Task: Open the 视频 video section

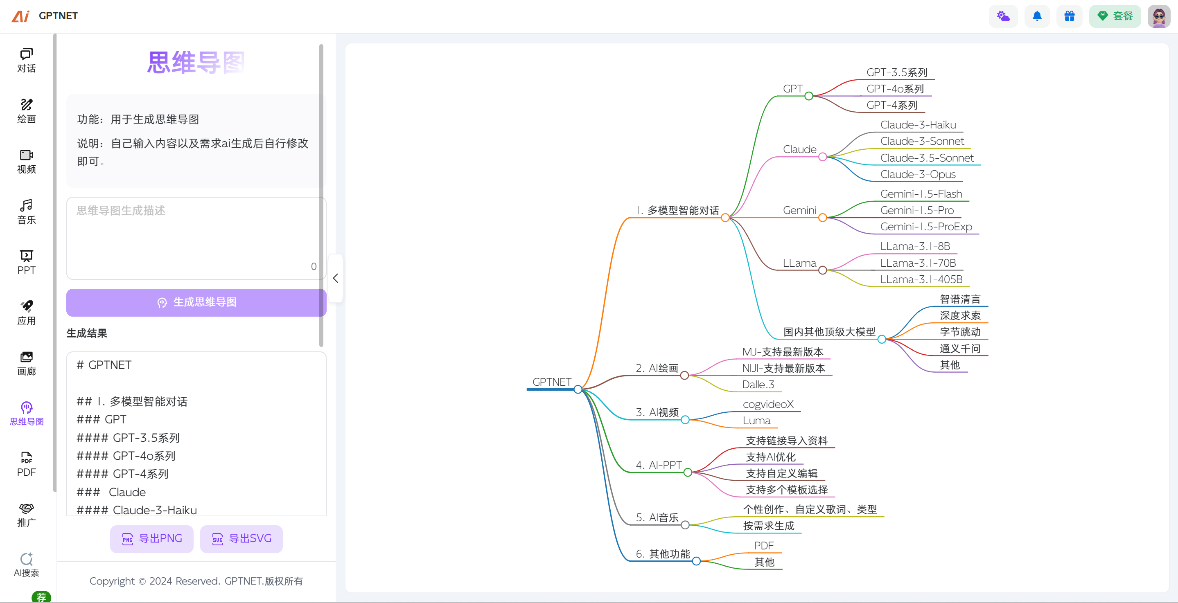Action: click(x=27, y=161)
